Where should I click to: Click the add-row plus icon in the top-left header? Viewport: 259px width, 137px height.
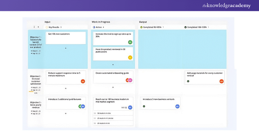coord(38,27)
